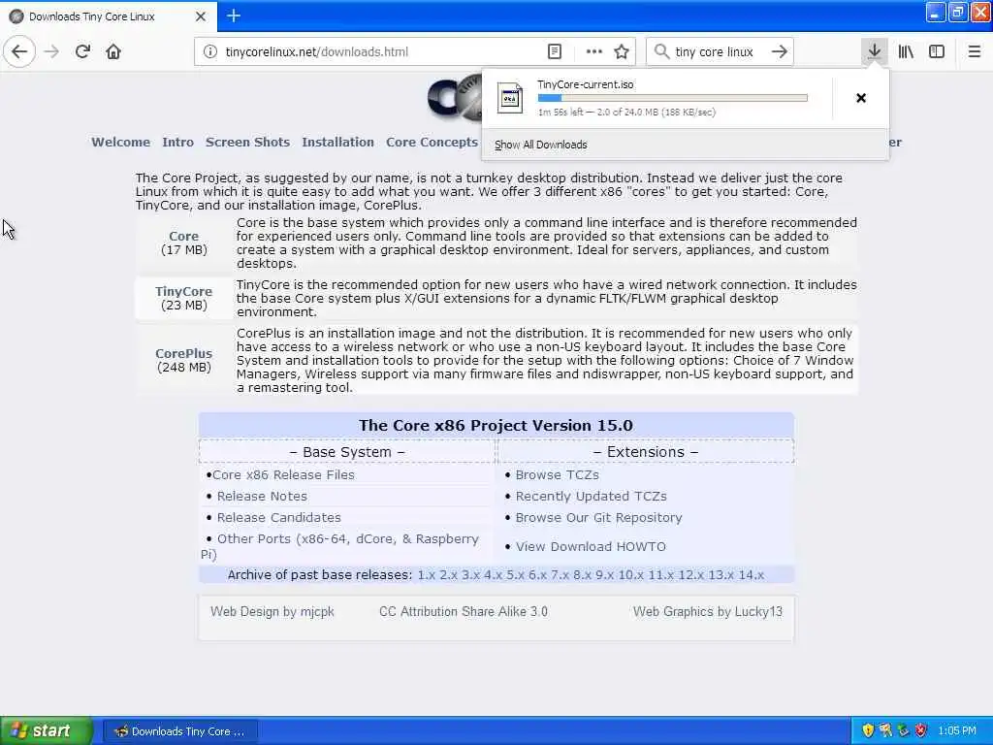Open the Release Notes link
Image resolution: width=993 pixels, height=745 pixels.
[x=262, y=496]
